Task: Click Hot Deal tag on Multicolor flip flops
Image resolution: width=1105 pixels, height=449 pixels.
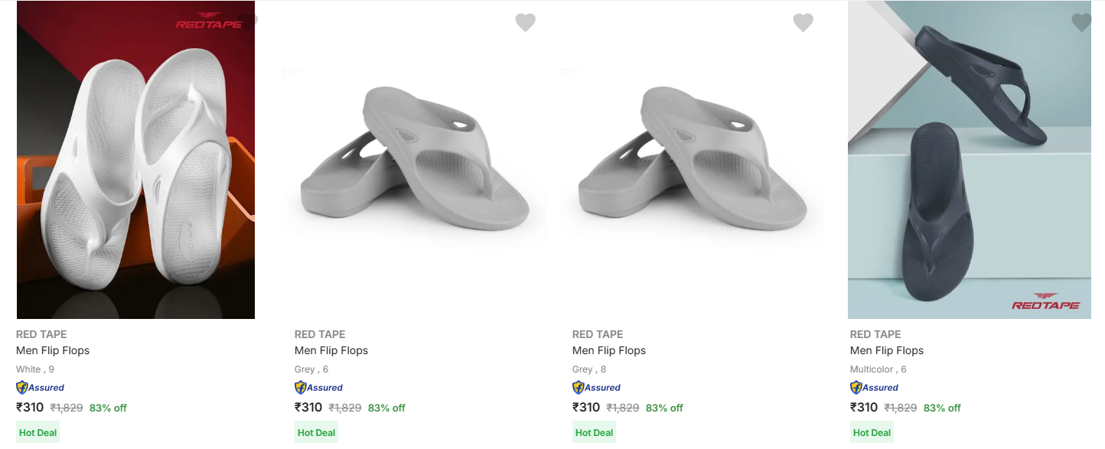Action: 872,433
